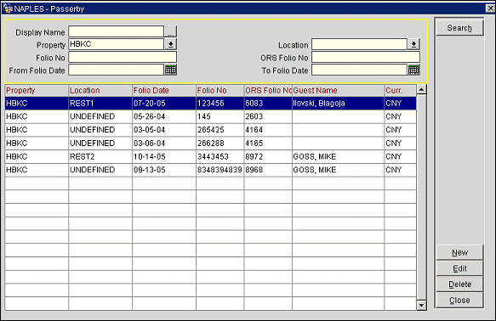Select the REST2 row for GOSS, MIKE
This screenshot has width=496, height=321.
[211, 156]
